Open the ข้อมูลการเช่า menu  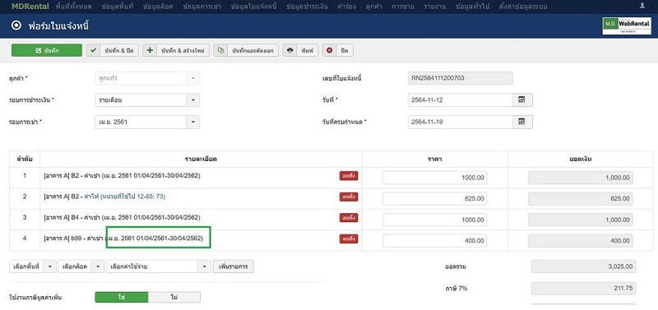(202, 7)
